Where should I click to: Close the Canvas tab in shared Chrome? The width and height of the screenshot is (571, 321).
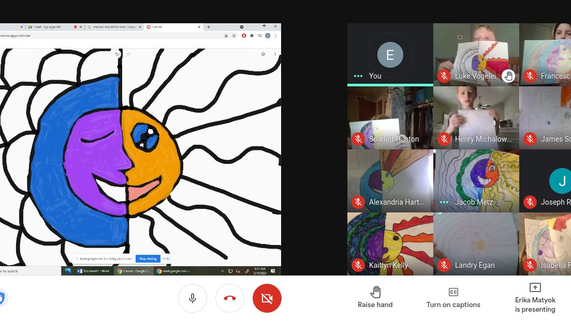coord(199,27)
